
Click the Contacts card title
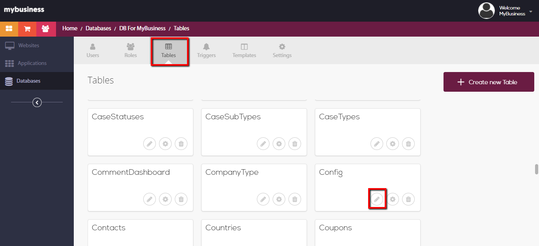tap(109, 228)
